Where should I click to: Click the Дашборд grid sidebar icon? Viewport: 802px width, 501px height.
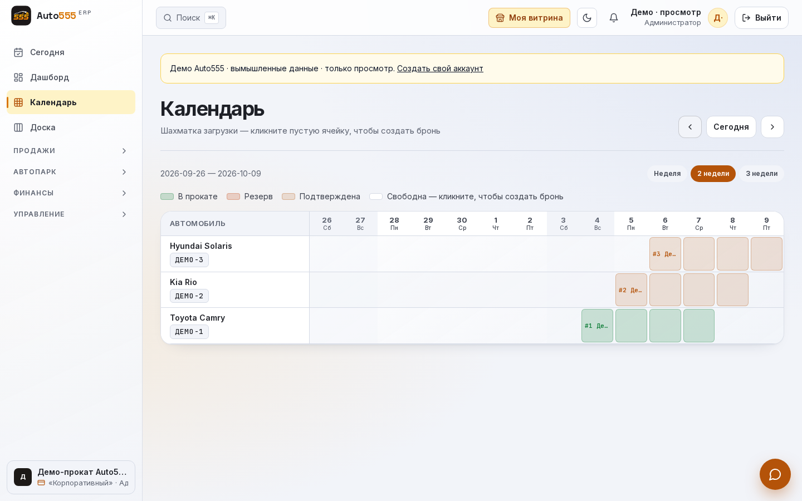[18, 77]
